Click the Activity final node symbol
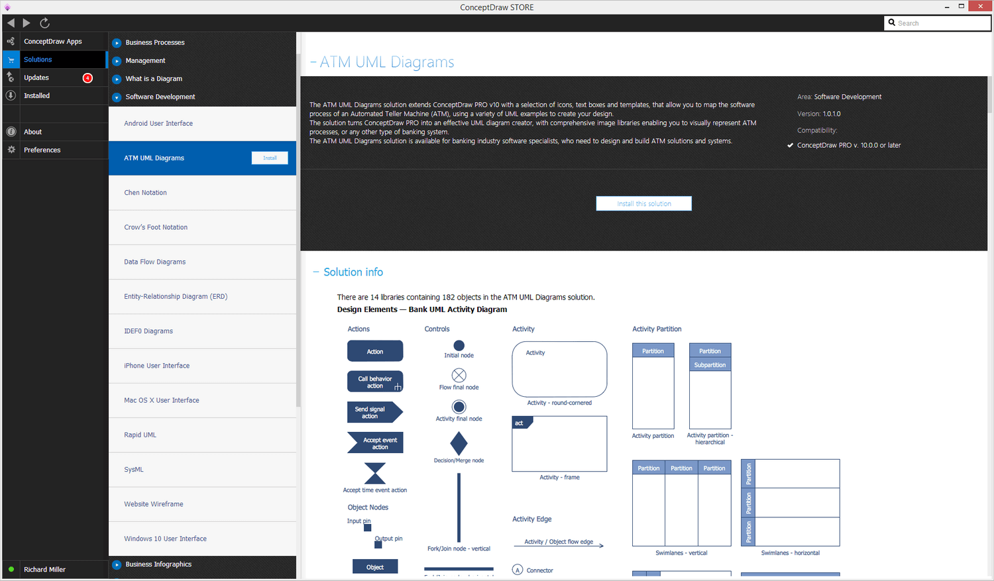The height and width of the screenshot is (581, 994). click(459, 407)
